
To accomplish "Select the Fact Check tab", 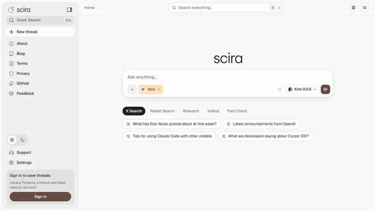I will [237, 111].
